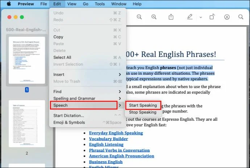Click the Search magnifier icon
This screenshot has height=168, width=250.
[241, 17]
